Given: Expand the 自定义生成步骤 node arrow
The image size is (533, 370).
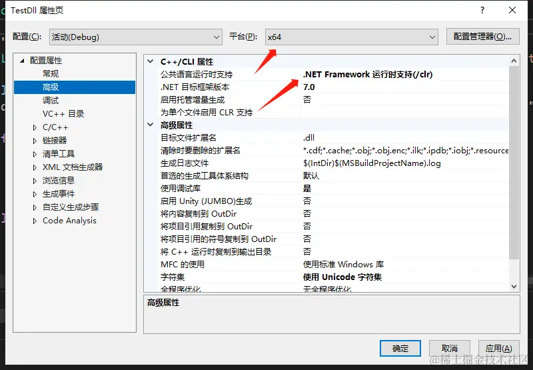Looking at the screenshot, I should click(x=35, y=207).
